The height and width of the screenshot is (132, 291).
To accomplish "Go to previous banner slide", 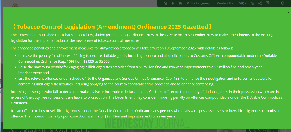I will [x=250, y=130].
